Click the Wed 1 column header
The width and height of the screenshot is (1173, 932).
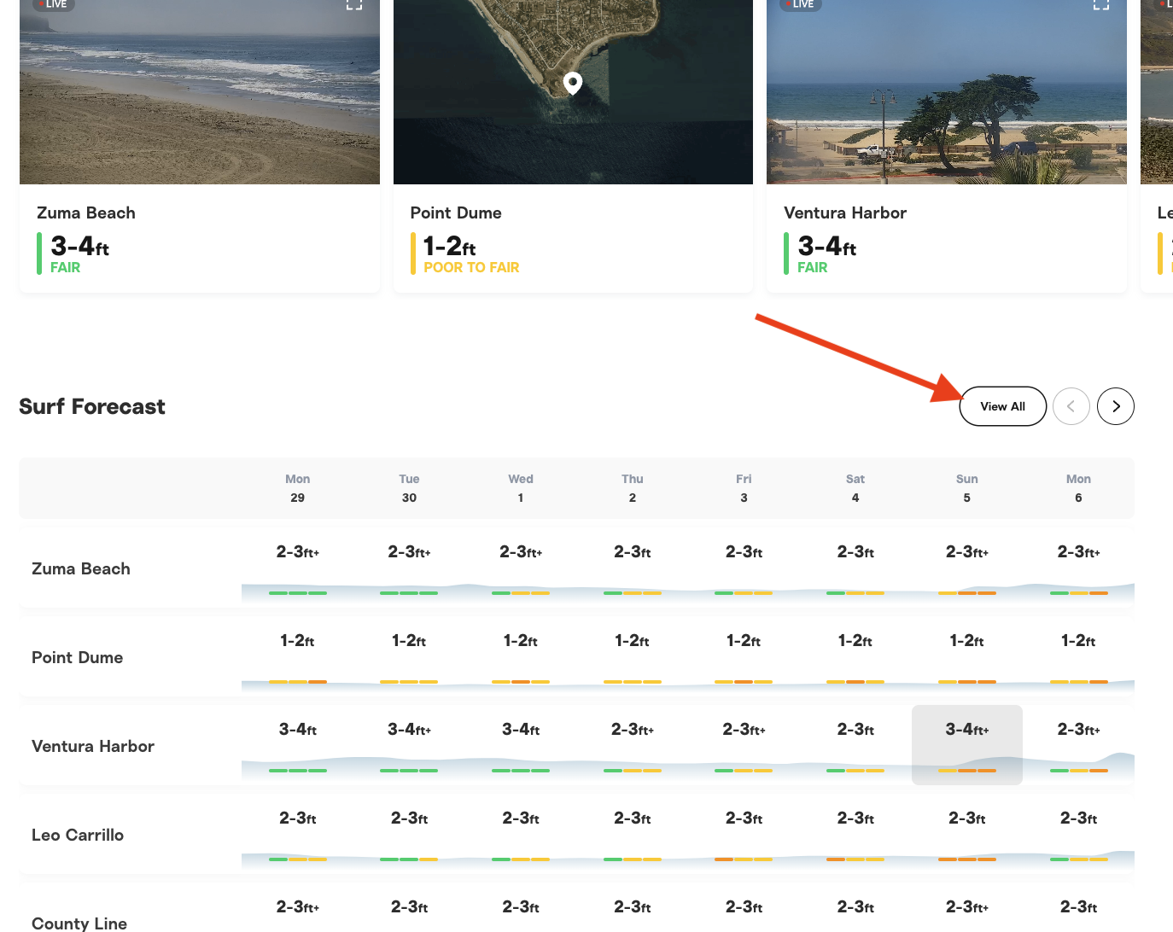tap(521, 488)
